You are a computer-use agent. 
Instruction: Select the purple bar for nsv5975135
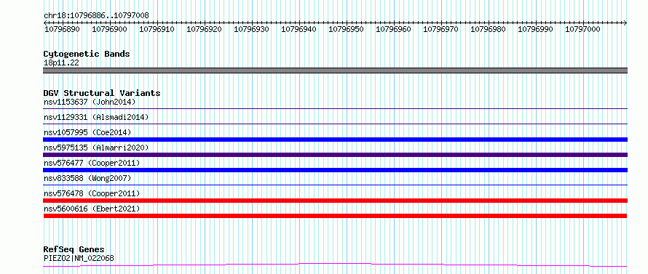(x=335, y=155)
